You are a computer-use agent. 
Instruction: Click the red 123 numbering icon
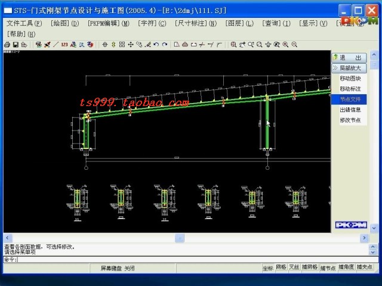coord(64,45)
